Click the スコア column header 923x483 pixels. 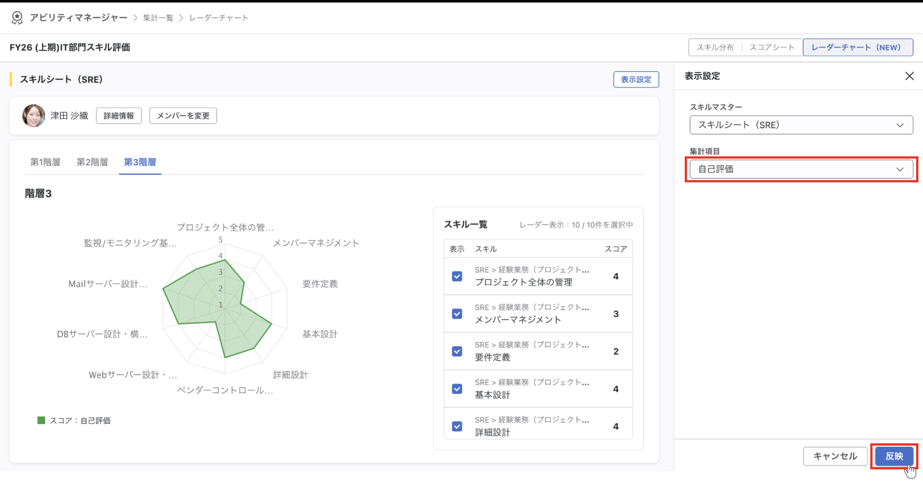pos(616,249)
